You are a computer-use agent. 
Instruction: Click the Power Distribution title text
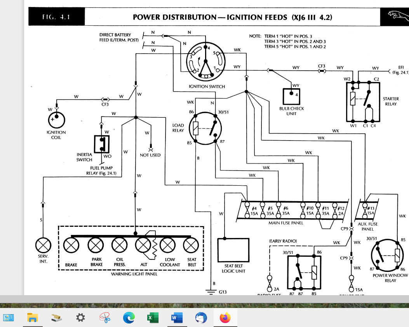[232, 17]
